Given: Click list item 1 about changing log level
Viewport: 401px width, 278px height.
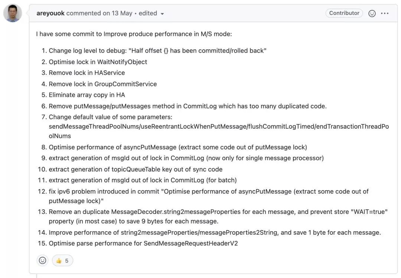Looking at the screenshot, I should pos(157,51).
